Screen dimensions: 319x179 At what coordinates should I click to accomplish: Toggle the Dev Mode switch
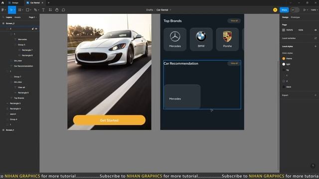(x=295, y=10)
